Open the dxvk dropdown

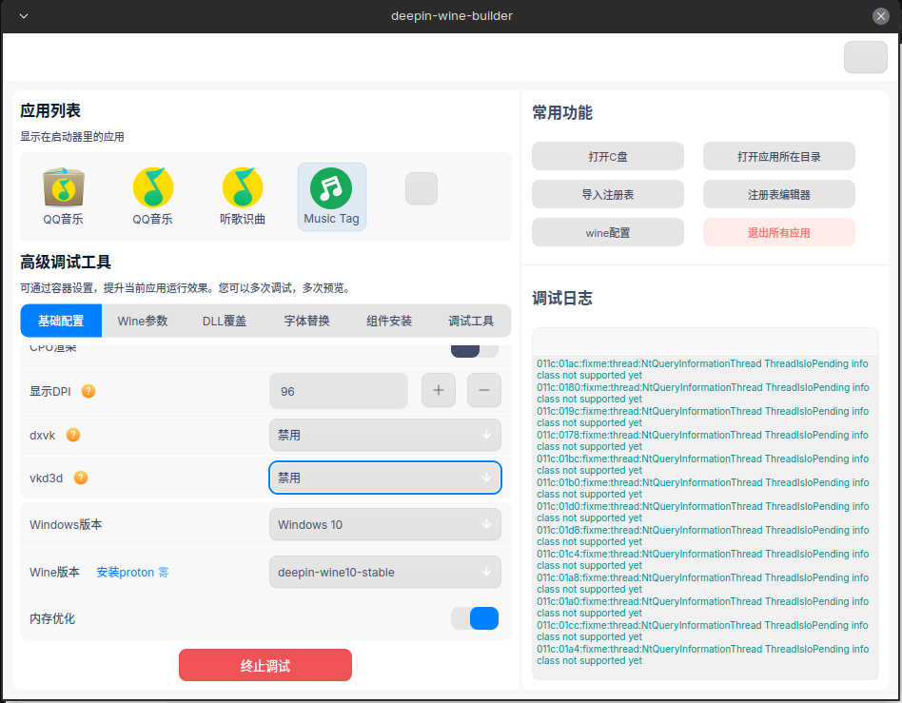384,435
